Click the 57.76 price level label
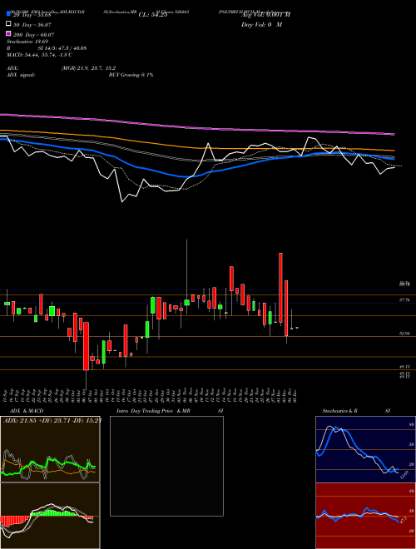The height and width of the screenshot is (549, 416). coord(404,300)
